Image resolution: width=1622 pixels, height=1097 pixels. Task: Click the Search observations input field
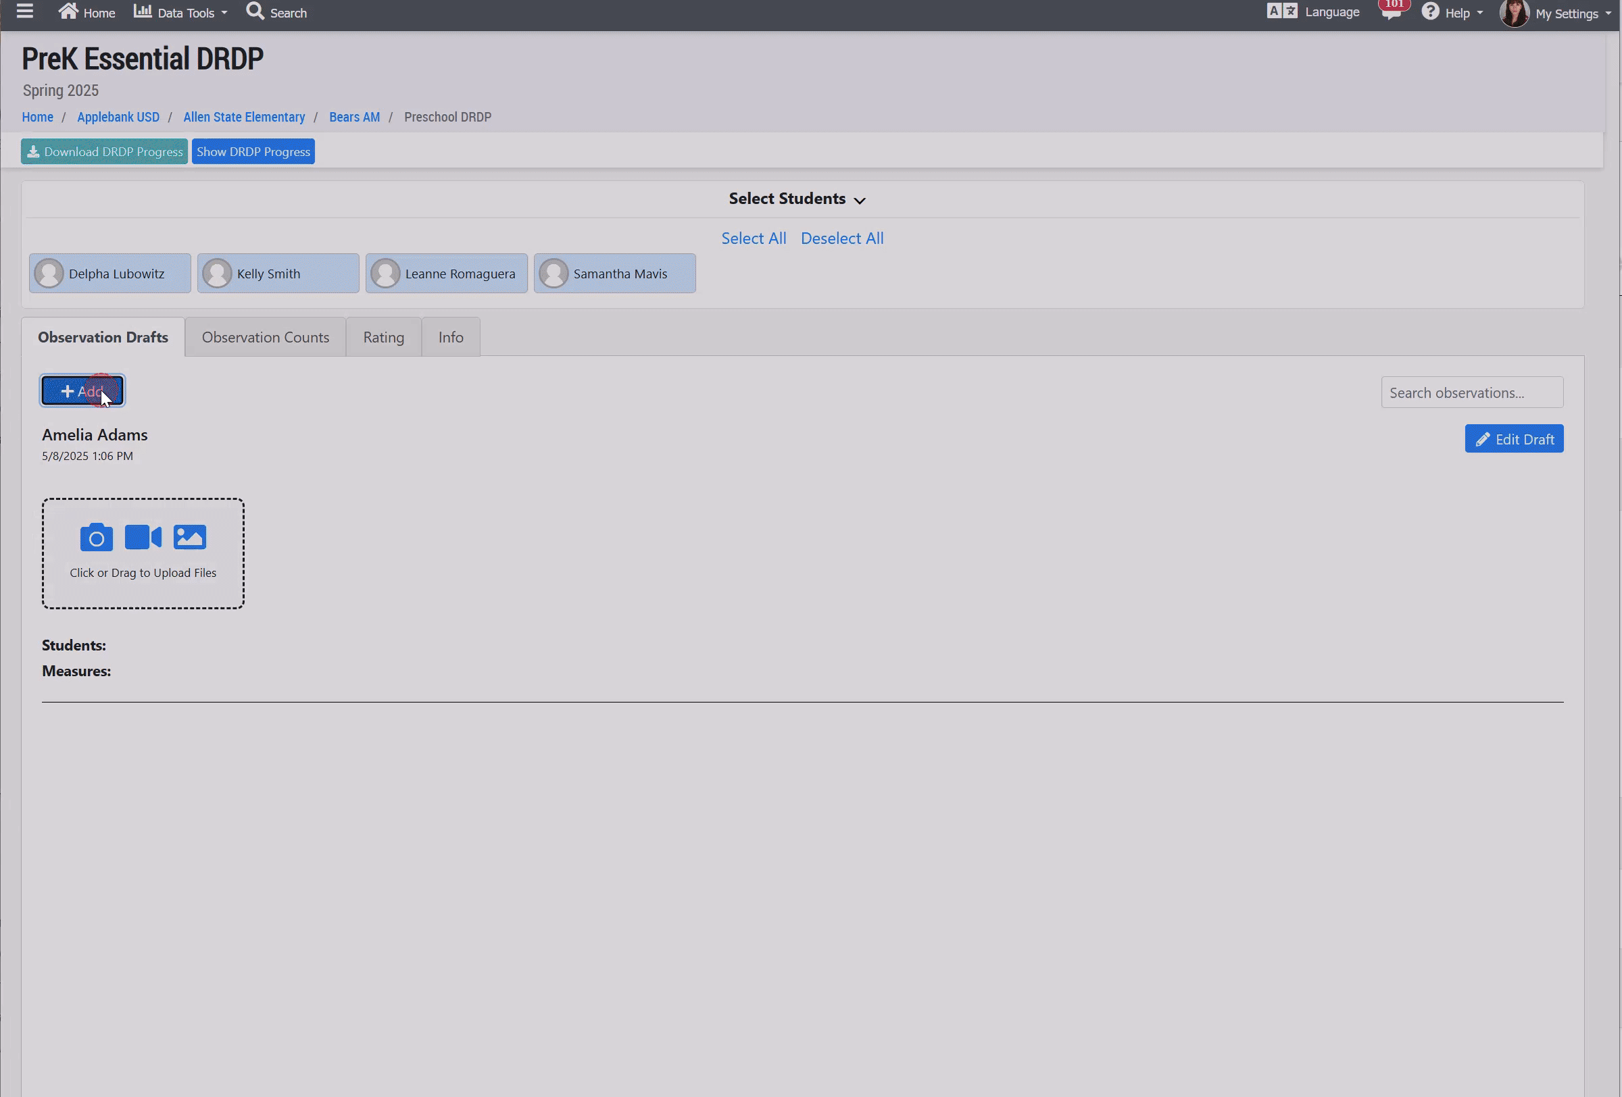click(x=1471, y=392)
